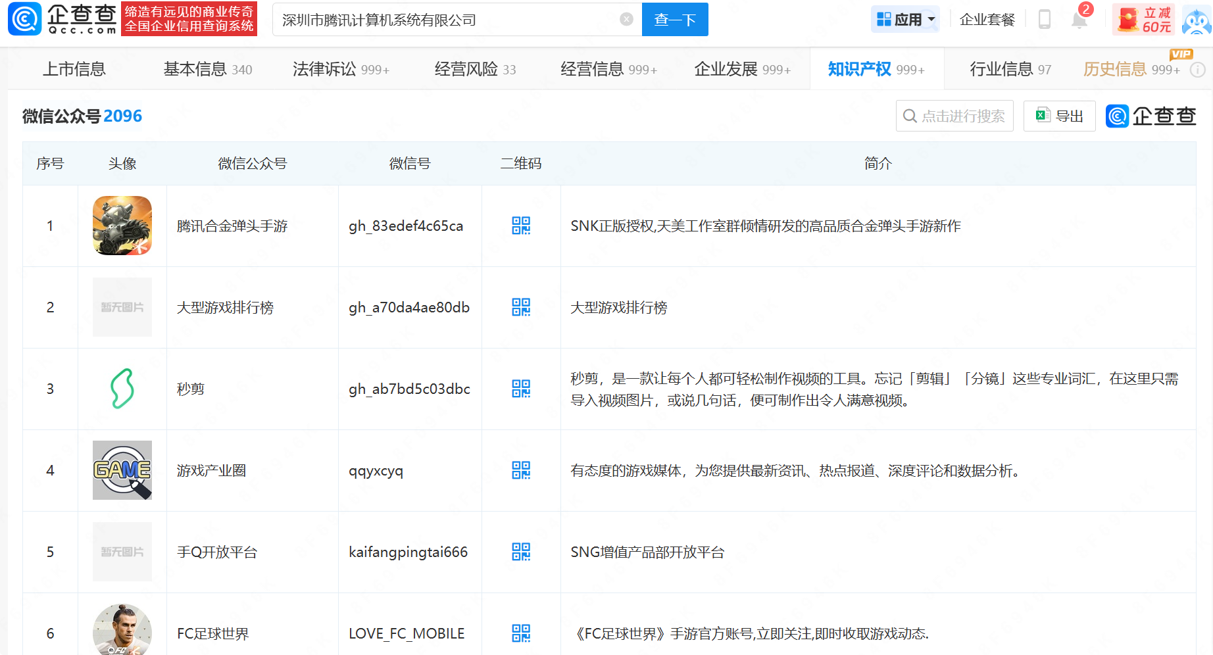
Task: Click the 立减60元 promotion banner
Action: click(x=1145, y=20)
